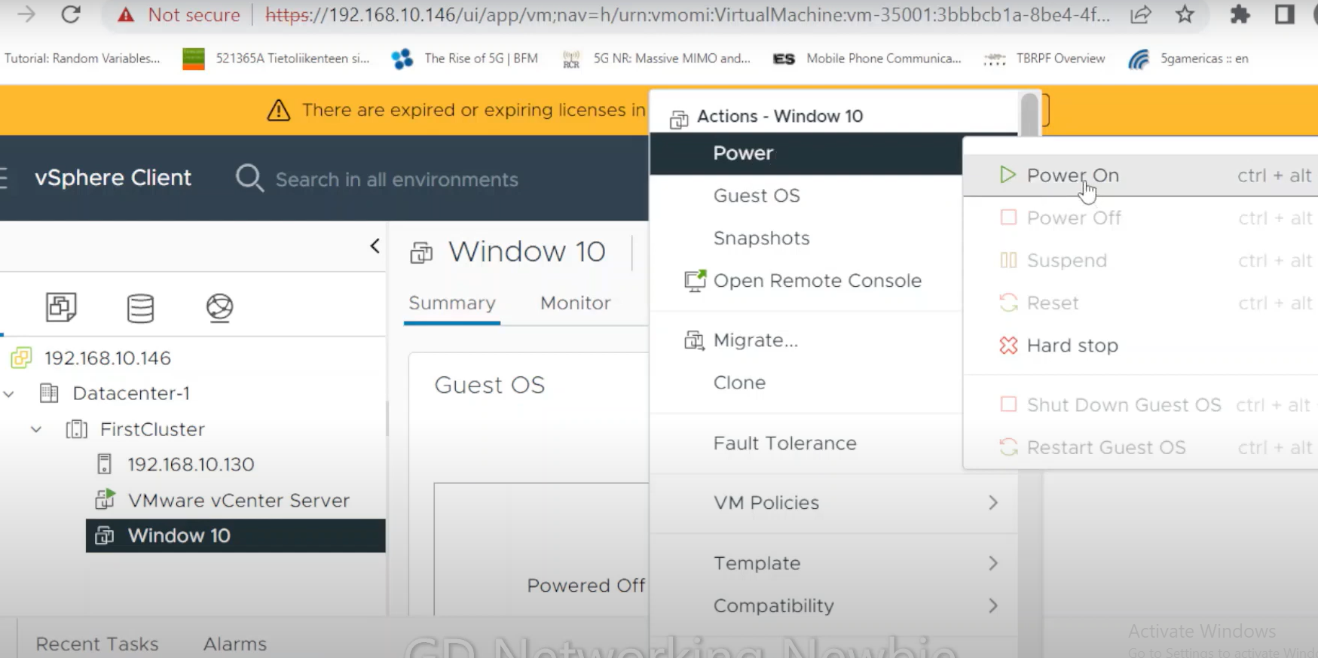The width and height of the screenshot is (1318, 658).
Task: Collapse the FirstCluster tree node
Action: [36, 429]
